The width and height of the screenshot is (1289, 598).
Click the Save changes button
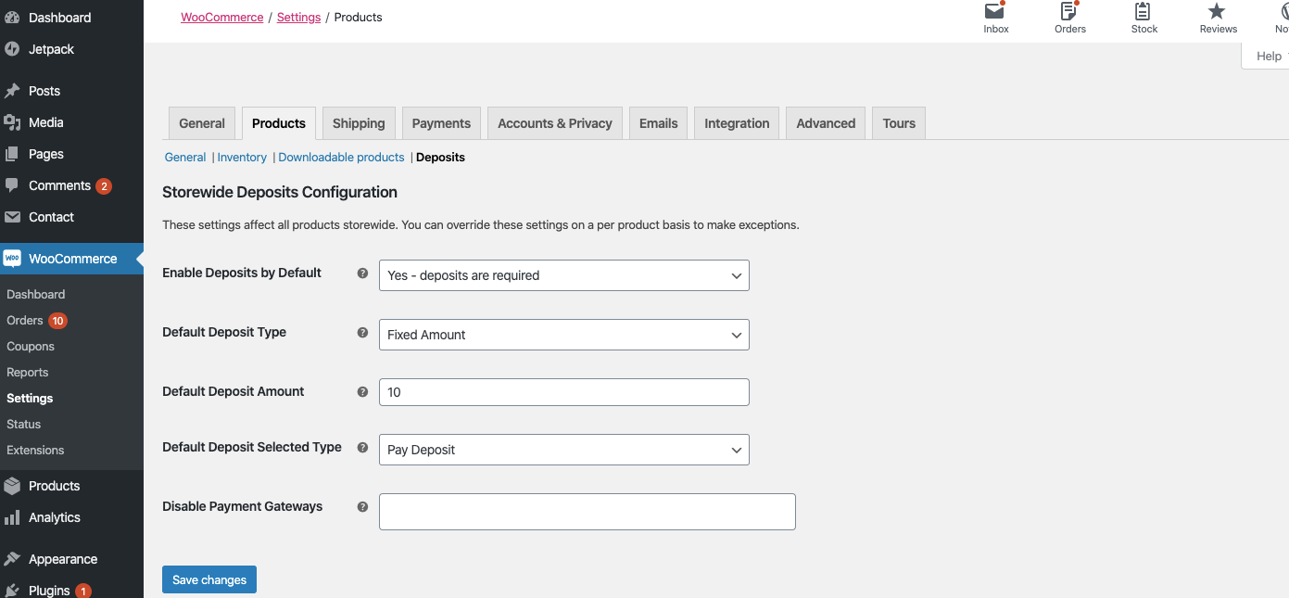click(209, 579)
